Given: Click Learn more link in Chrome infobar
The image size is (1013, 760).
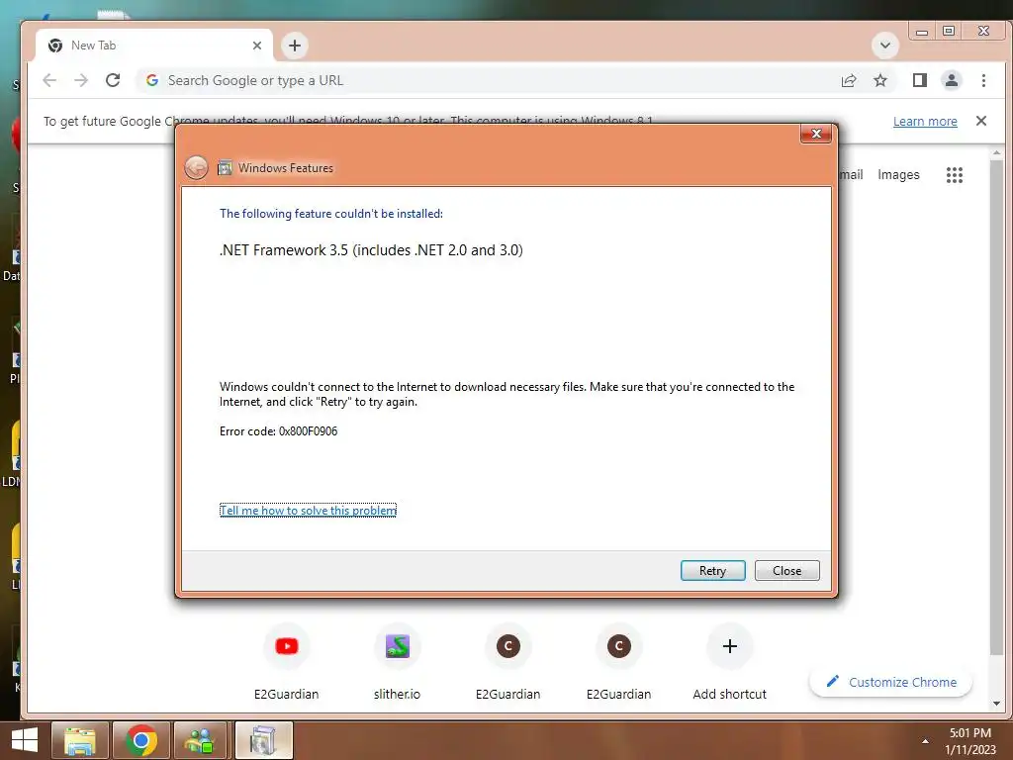Looking at the screenshot, I should pyautogui.click(x=925, y=121).
